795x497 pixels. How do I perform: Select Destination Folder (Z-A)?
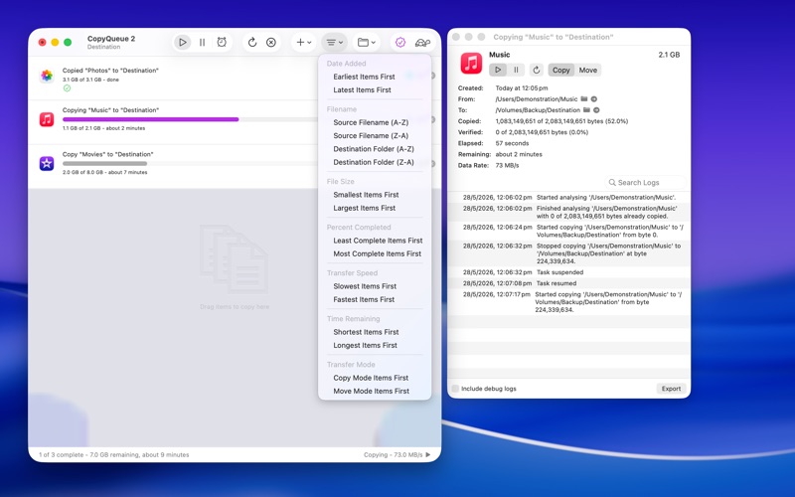click(x=375, y=162)
